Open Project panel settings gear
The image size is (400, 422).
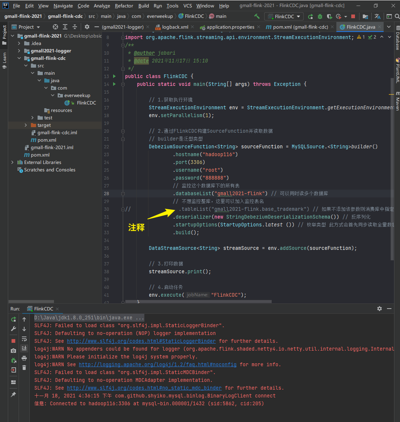click(x=87, y=27)
